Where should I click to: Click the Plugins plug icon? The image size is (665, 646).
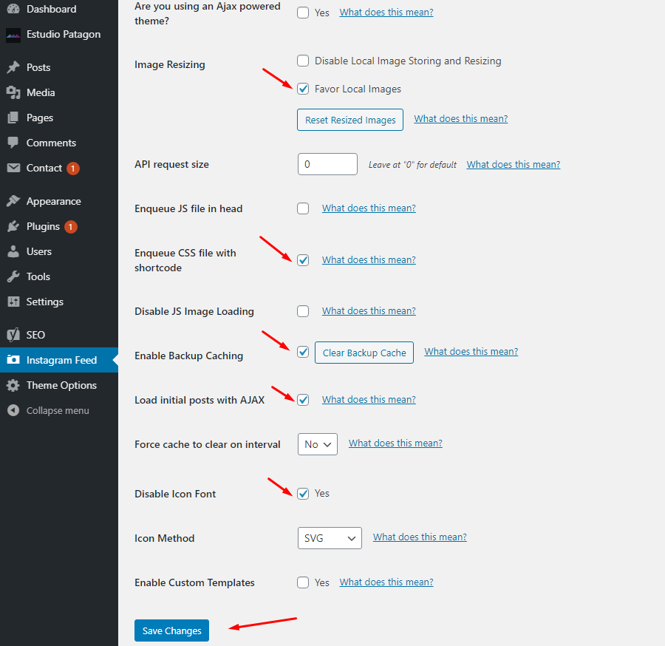[x=13, y=226]
